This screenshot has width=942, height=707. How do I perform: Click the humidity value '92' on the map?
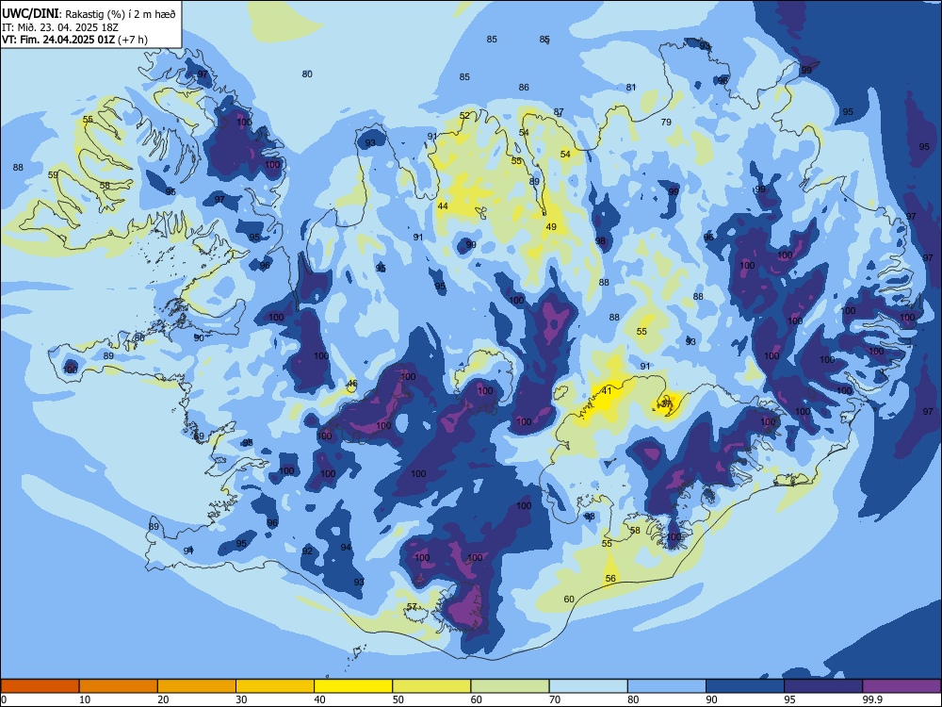(x=308, y=551)
